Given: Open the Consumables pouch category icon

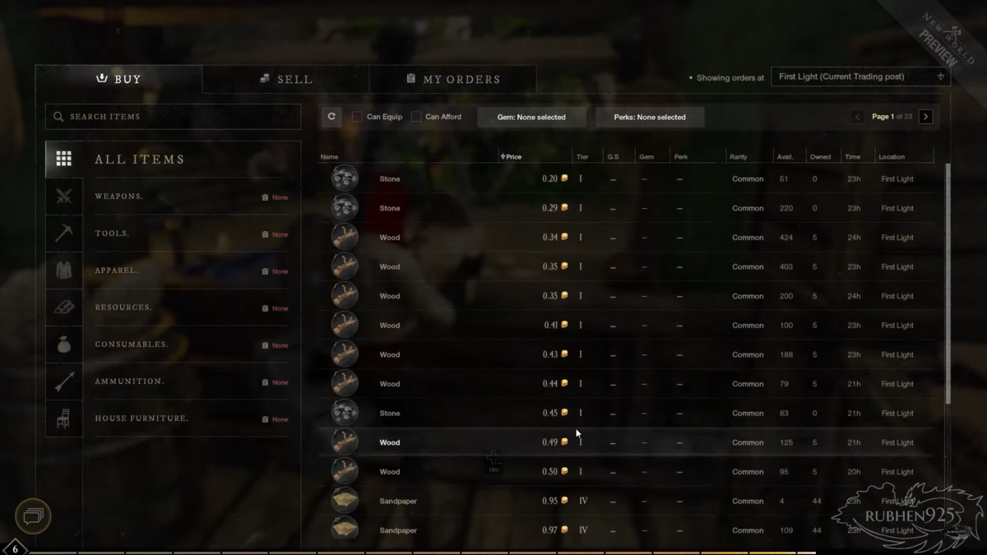Looking at the screenshot, I should [64, 345].
